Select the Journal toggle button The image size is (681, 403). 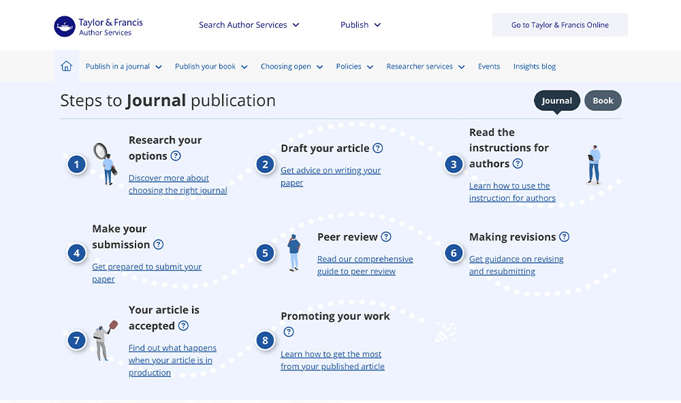click(x=556, y=101)
